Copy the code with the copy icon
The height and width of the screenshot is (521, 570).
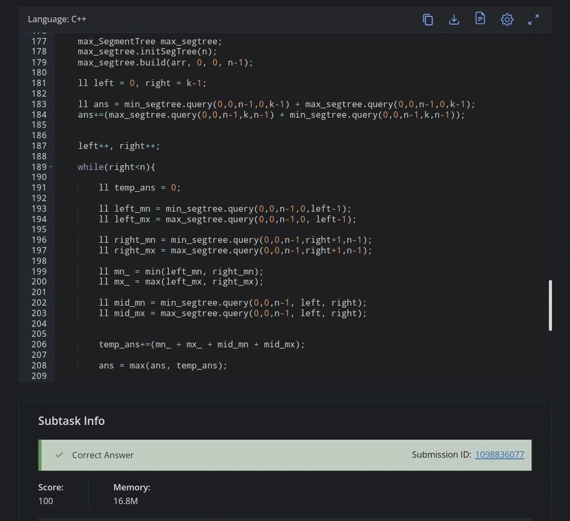[428, 20]
